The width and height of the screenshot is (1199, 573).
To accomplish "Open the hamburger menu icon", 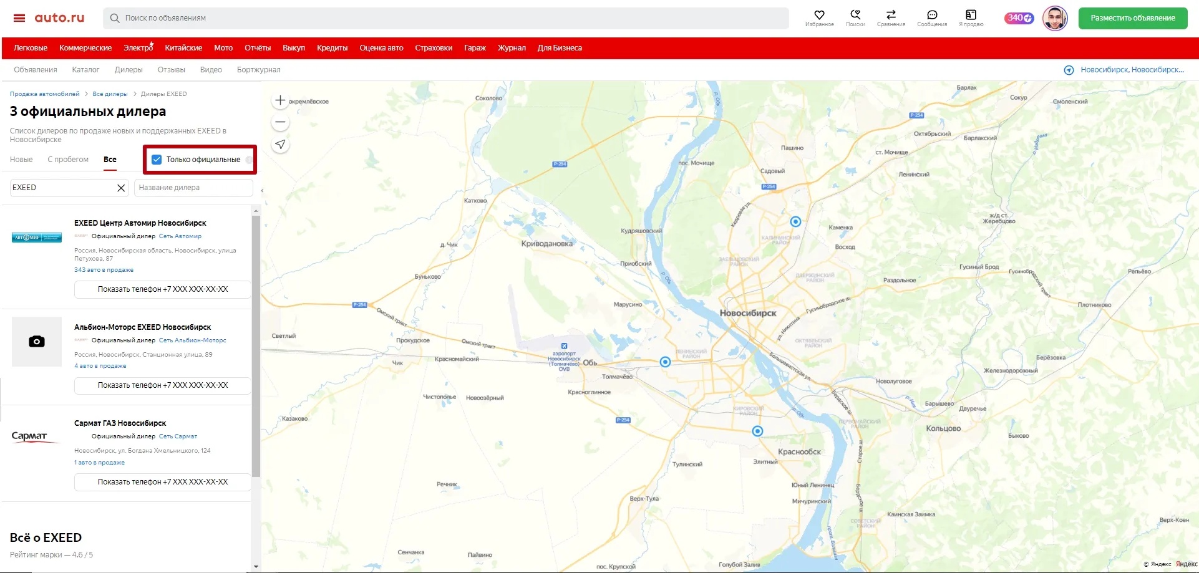I will point(19,18).
